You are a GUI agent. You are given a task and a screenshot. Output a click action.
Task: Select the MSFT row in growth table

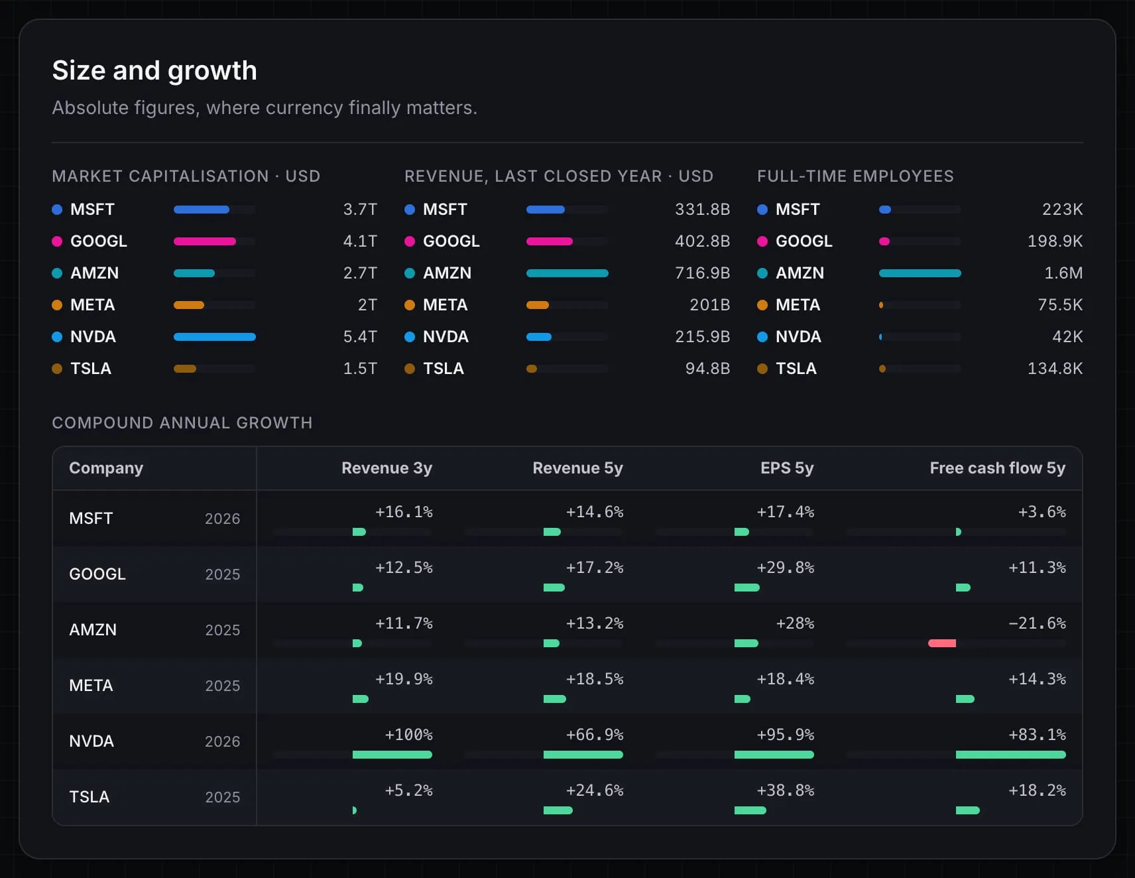click(x=567, y=519)
